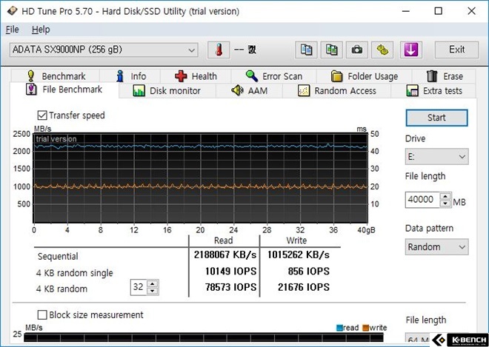Enable Block size measurement checkbox

pos(42,314)
